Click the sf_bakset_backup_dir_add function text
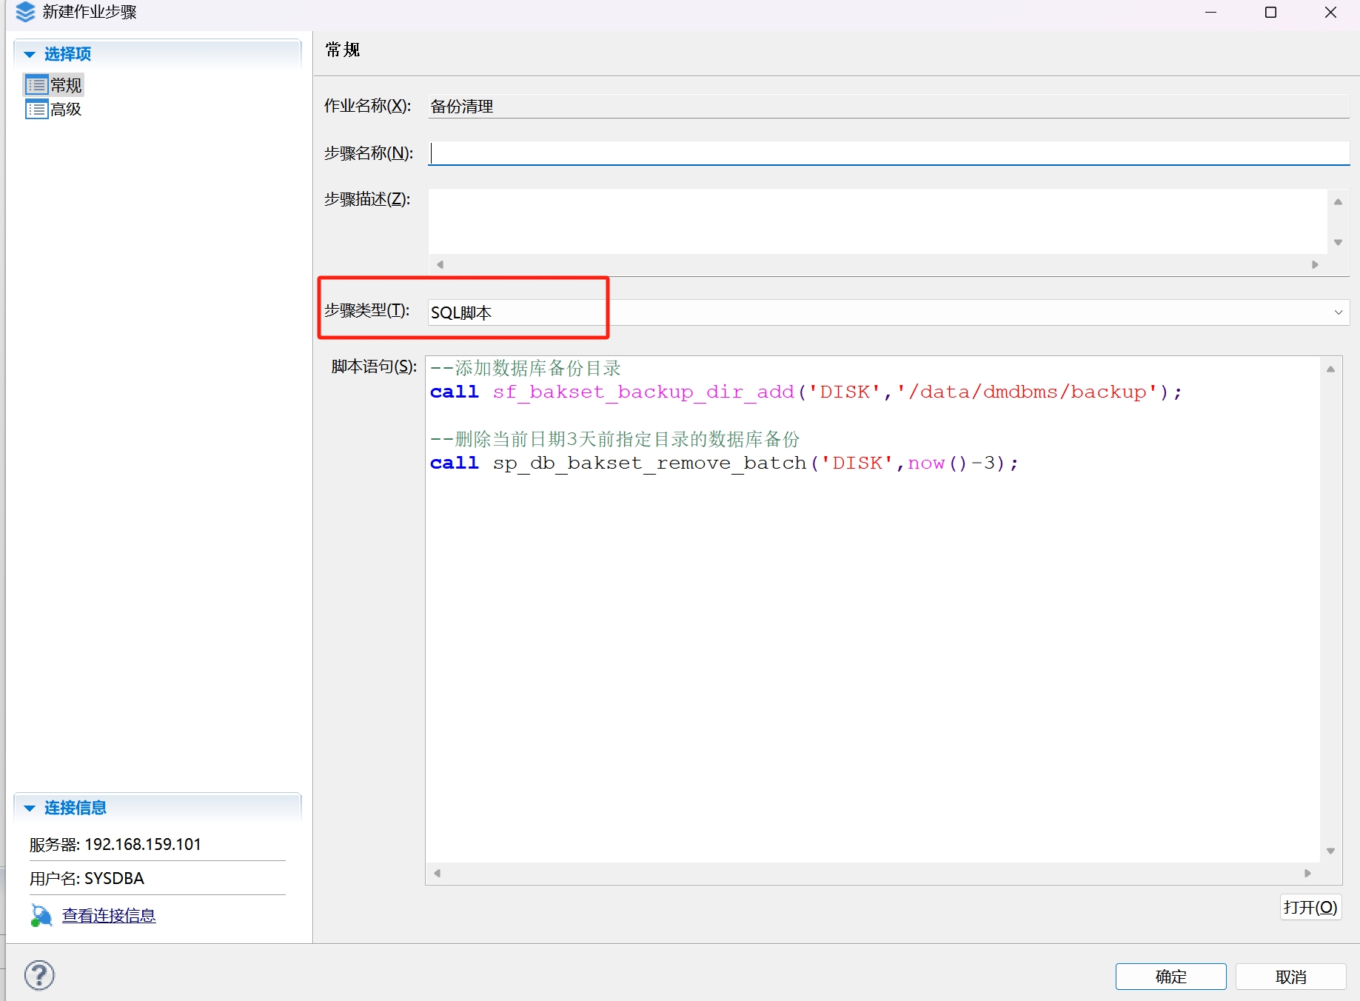 (x=643, y=392)
